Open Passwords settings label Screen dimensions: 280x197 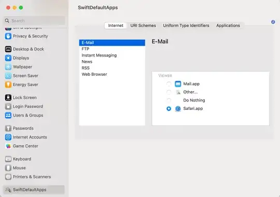point(23,128)
